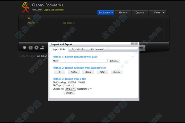Open the File Type dropdown
Image resolution: width=185 pixels, height=123 pixels.
[68, 85]
